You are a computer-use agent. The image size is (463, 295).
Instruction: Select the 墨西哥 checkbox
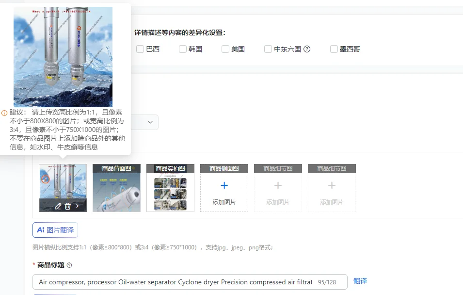(334, 49)
